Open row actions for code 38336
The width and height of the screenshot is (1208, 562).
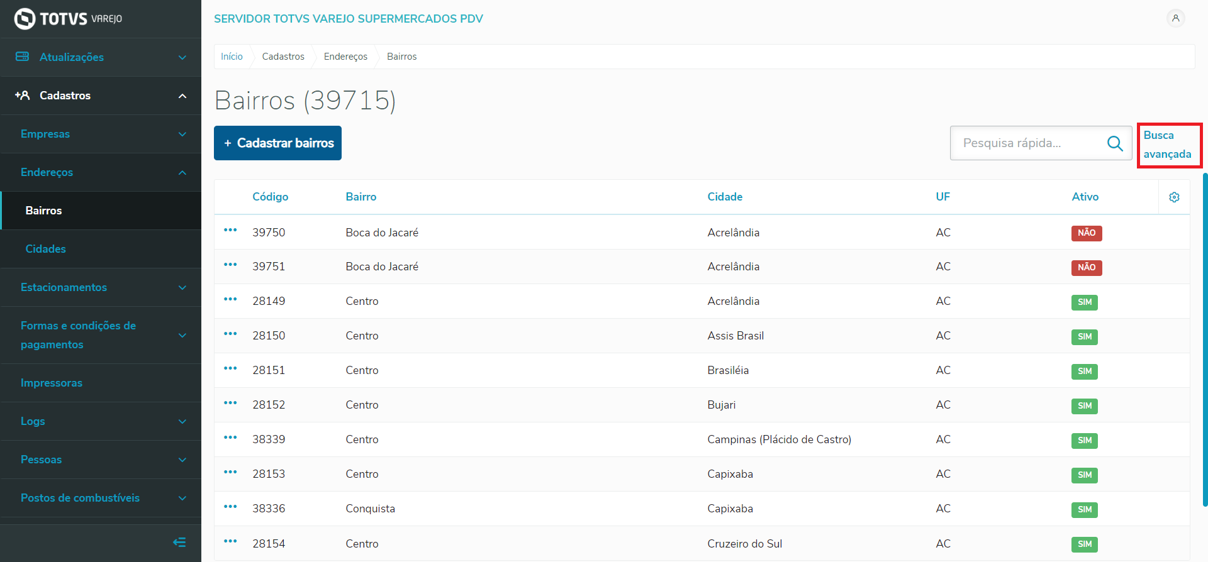[230, 507]
